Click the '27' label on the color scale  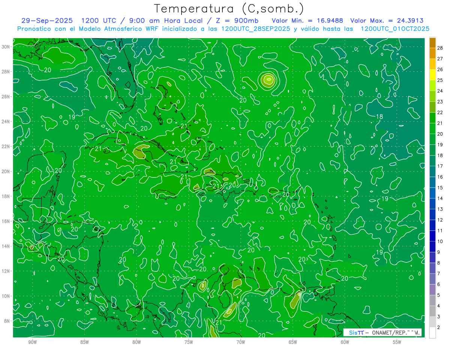click(x=440, y=58)
